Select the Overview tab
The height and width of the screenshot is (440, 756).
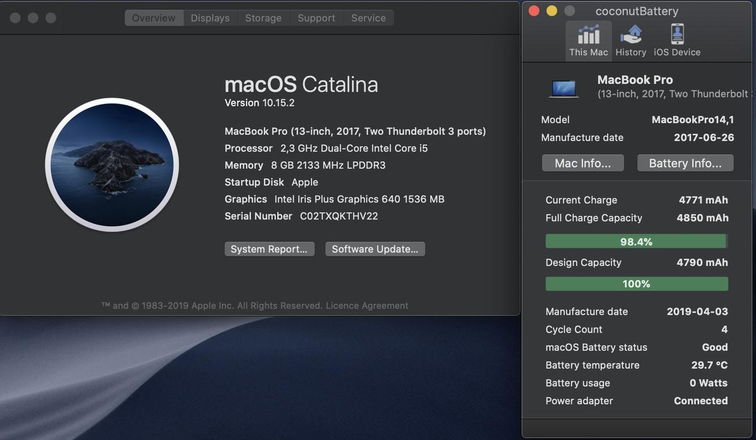click(154, 18)
